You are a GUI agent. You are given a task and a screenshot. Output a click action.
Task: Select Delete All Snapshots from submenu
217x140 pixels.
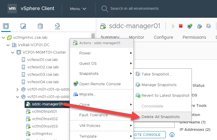click(160, 116)
